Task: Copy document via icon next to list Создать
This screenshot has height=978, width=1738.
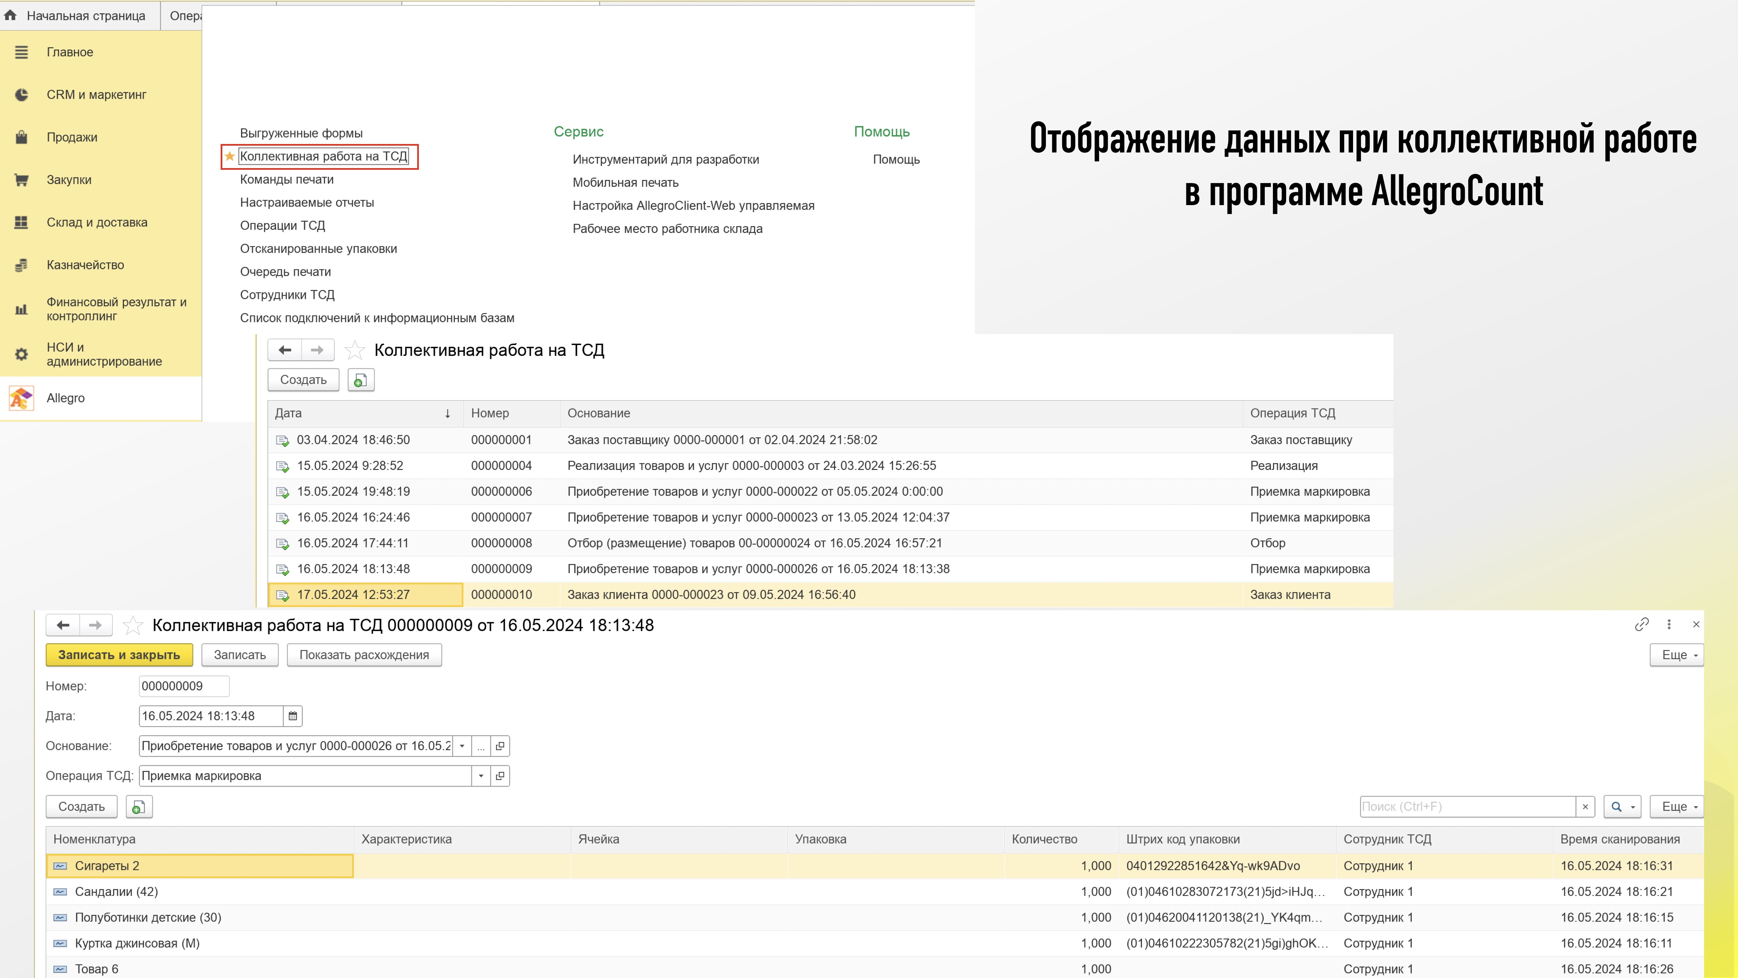Action: (x=361, y=380)
